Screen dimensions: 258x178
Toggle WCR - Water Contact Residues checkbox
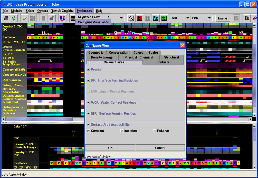(x=88, y=102)
